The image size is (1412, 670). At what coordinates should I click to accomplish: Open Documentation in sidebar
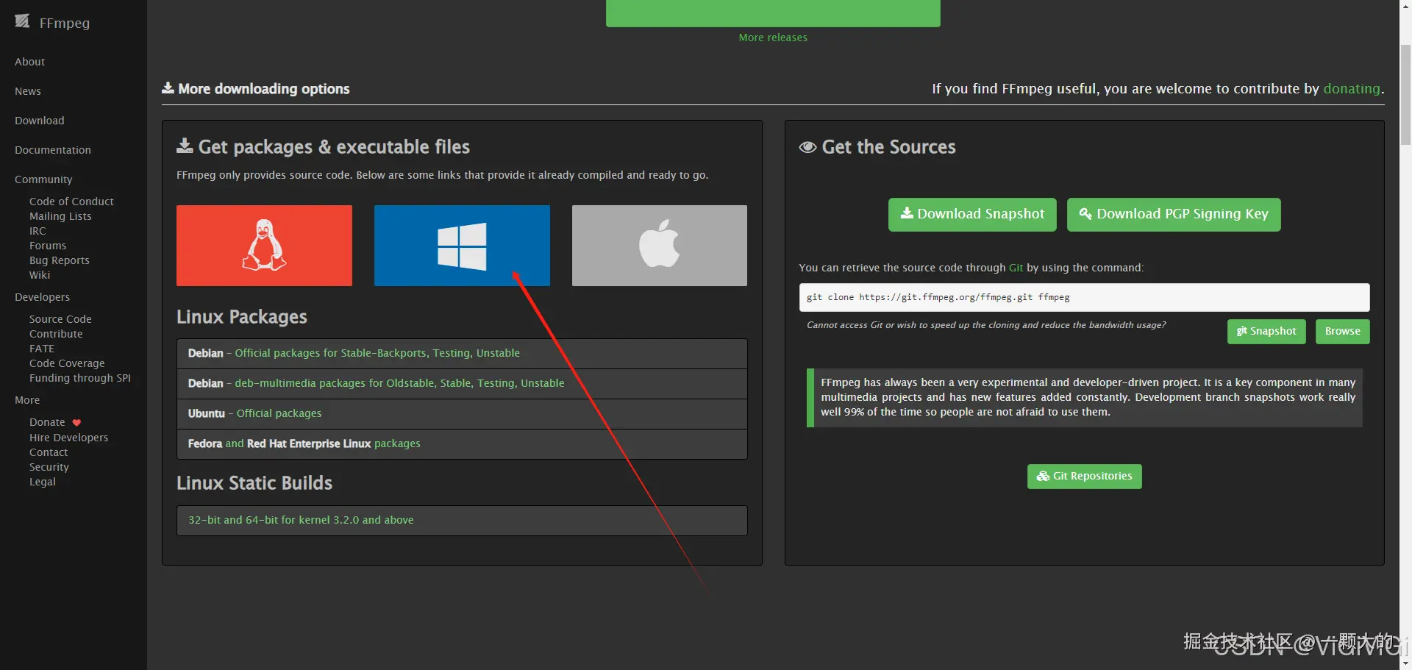[x=53, y=150]
